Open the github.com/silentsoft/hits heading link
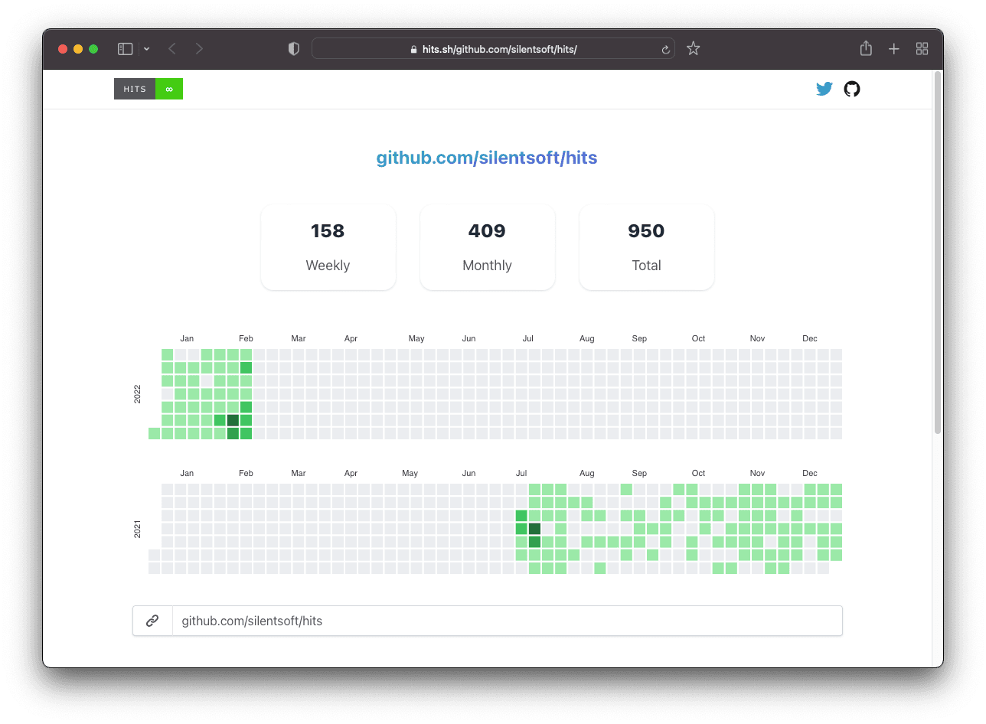This screenshot has height=724, width=986. [x=487, y=158]
